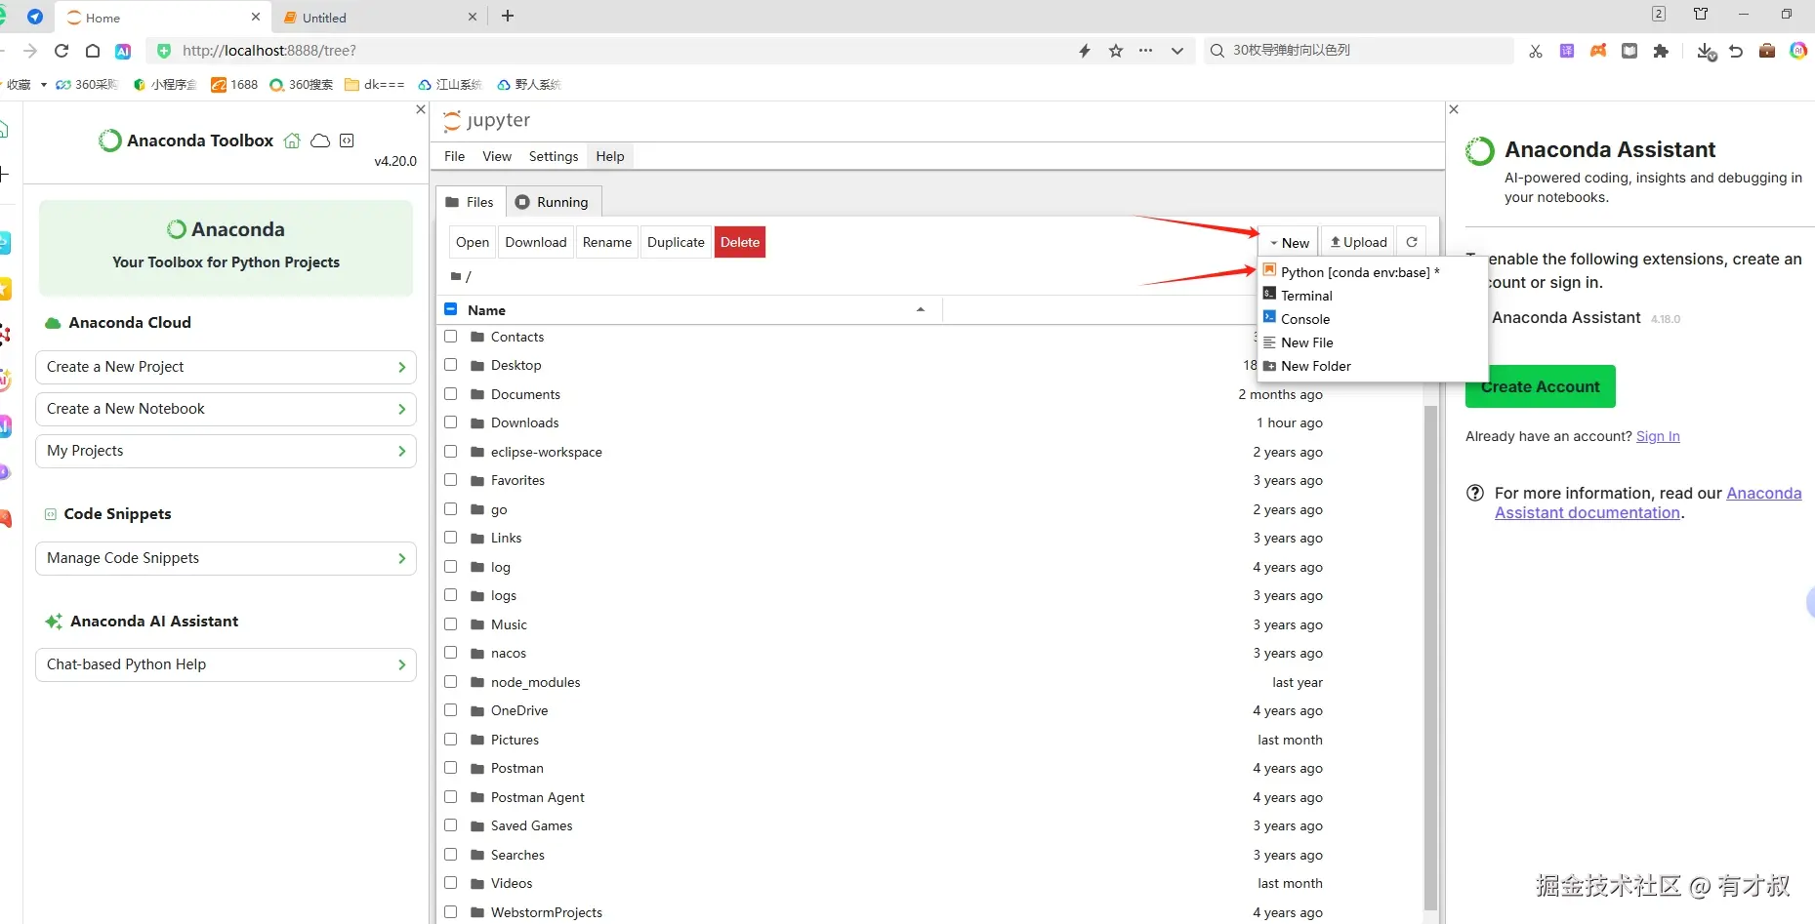Expand Create a New Notebook
Image resolution: width=1815 pixels, height=924 pixels.
coord(226,409)
